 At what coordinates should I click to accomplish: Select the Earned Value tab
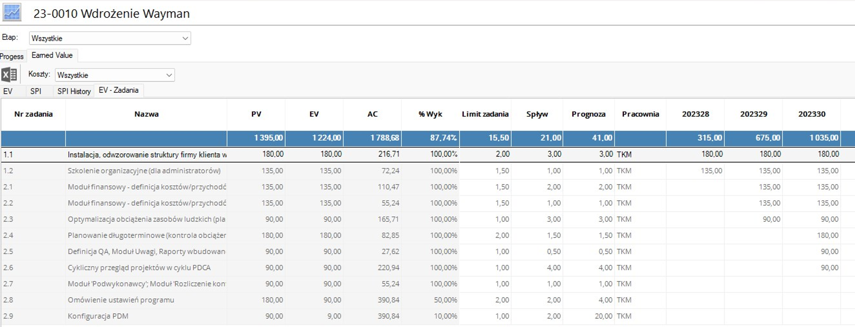click(x=52, y=55)
